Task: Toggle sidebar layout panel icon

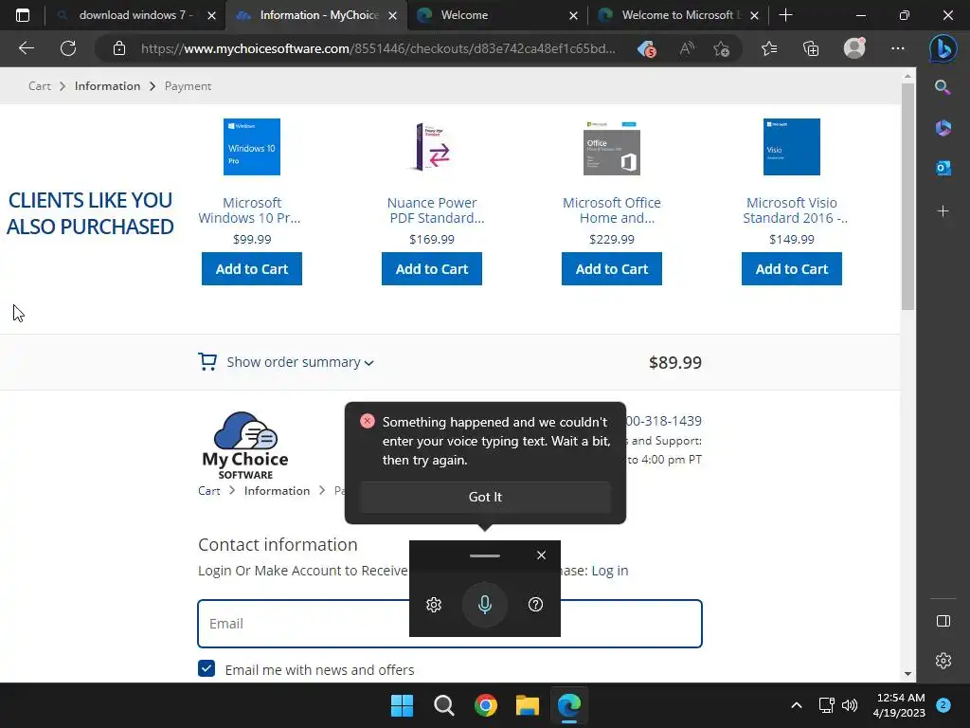Action: pos(943,621)
